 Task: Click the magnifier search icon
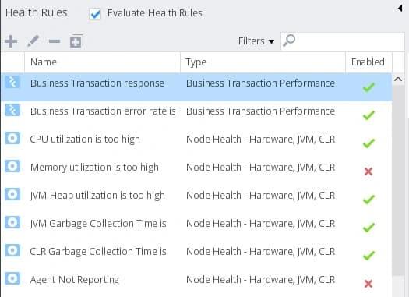point(289,41)
